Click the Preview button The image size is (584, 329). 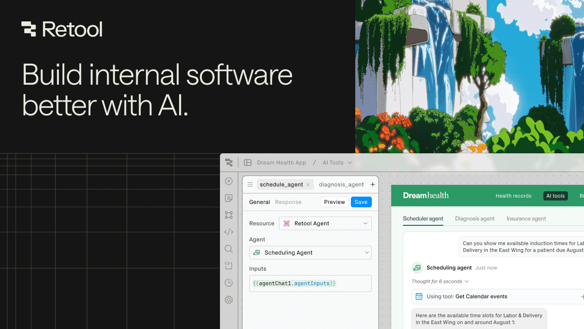tap(334, 201)
